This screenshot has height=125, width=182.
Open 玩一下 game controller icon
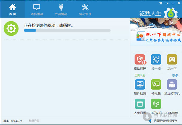click(x=172, y=60)
